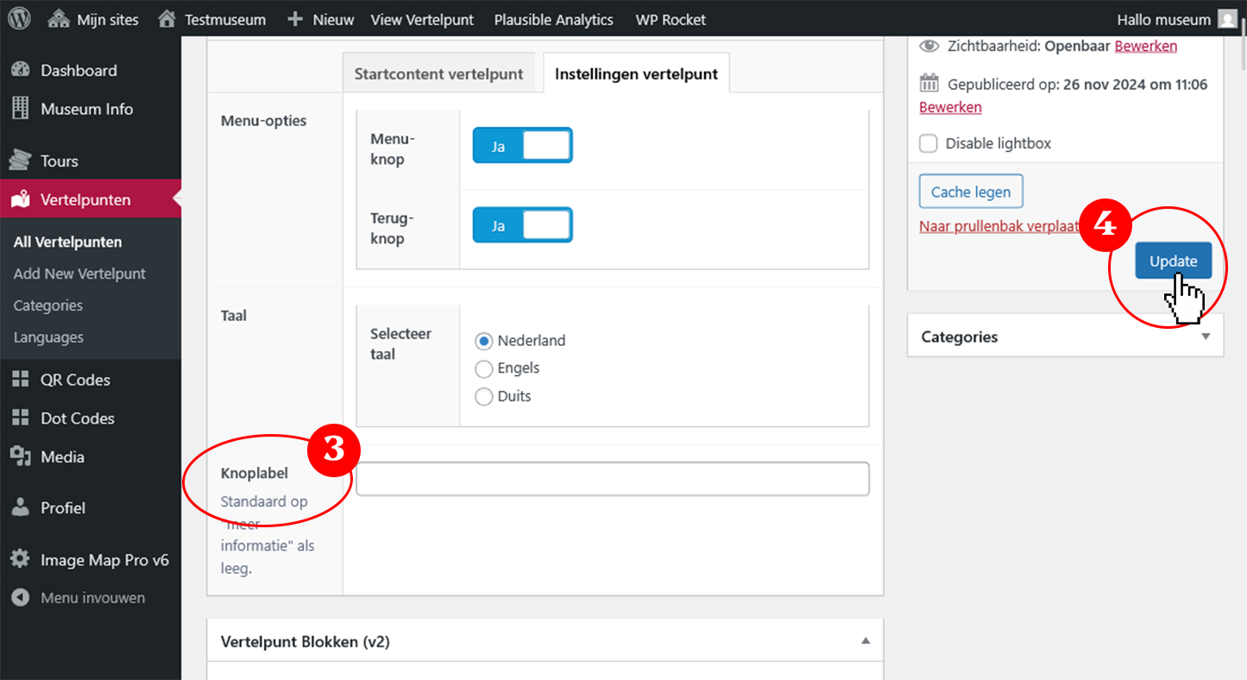Enable the Disable lightbox checkbox

coord(929,143)
